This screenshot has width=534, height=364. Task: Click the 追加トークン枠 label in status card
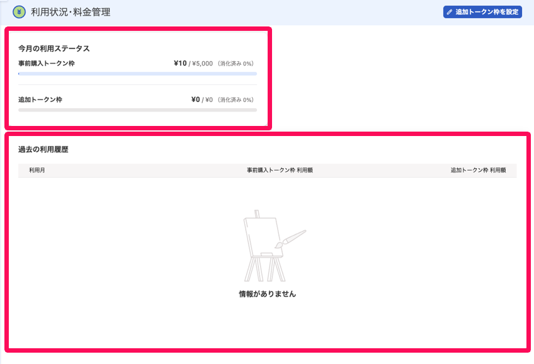click(40, 100)
